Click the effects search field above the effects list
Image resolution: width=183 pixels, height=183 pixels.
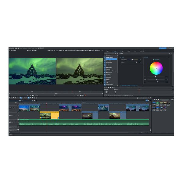tap(109, 53)
